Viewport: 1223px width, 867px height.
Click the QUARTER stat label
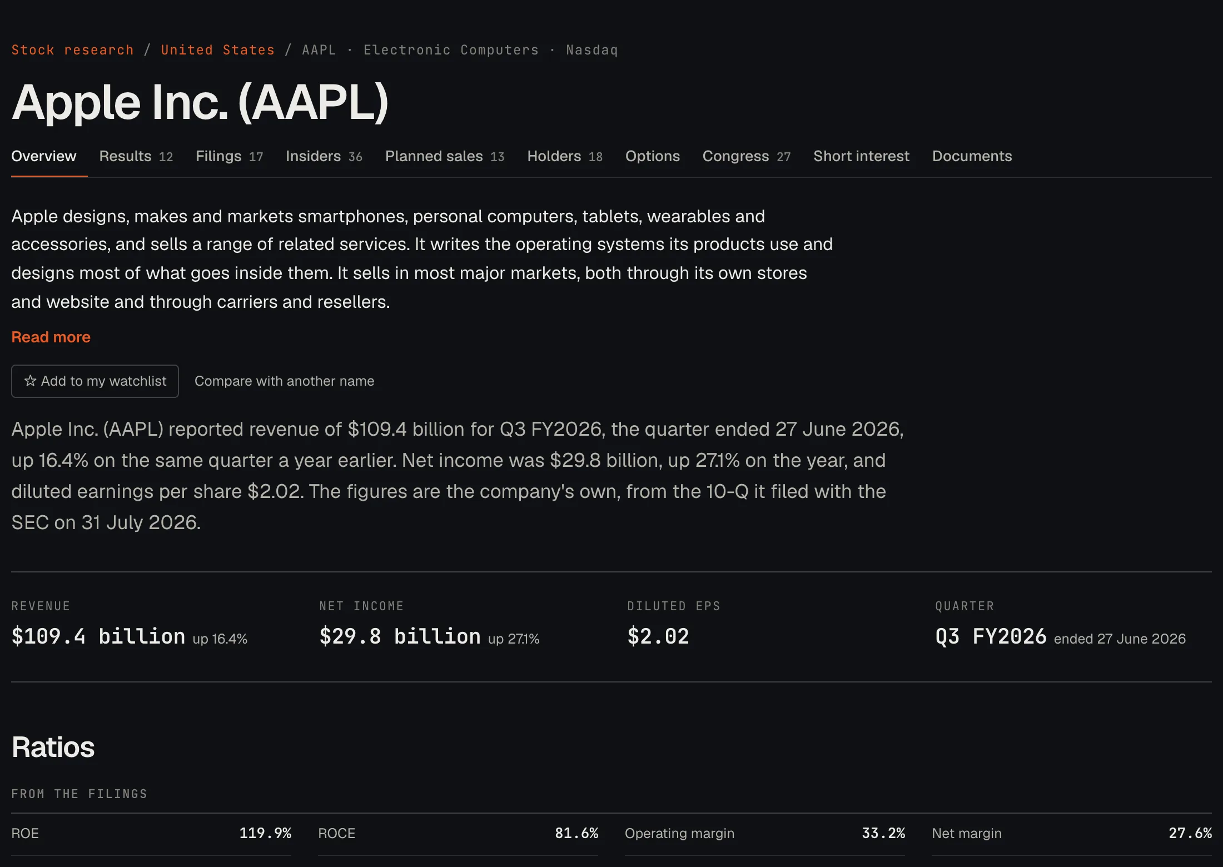click(x=965, y=606)
